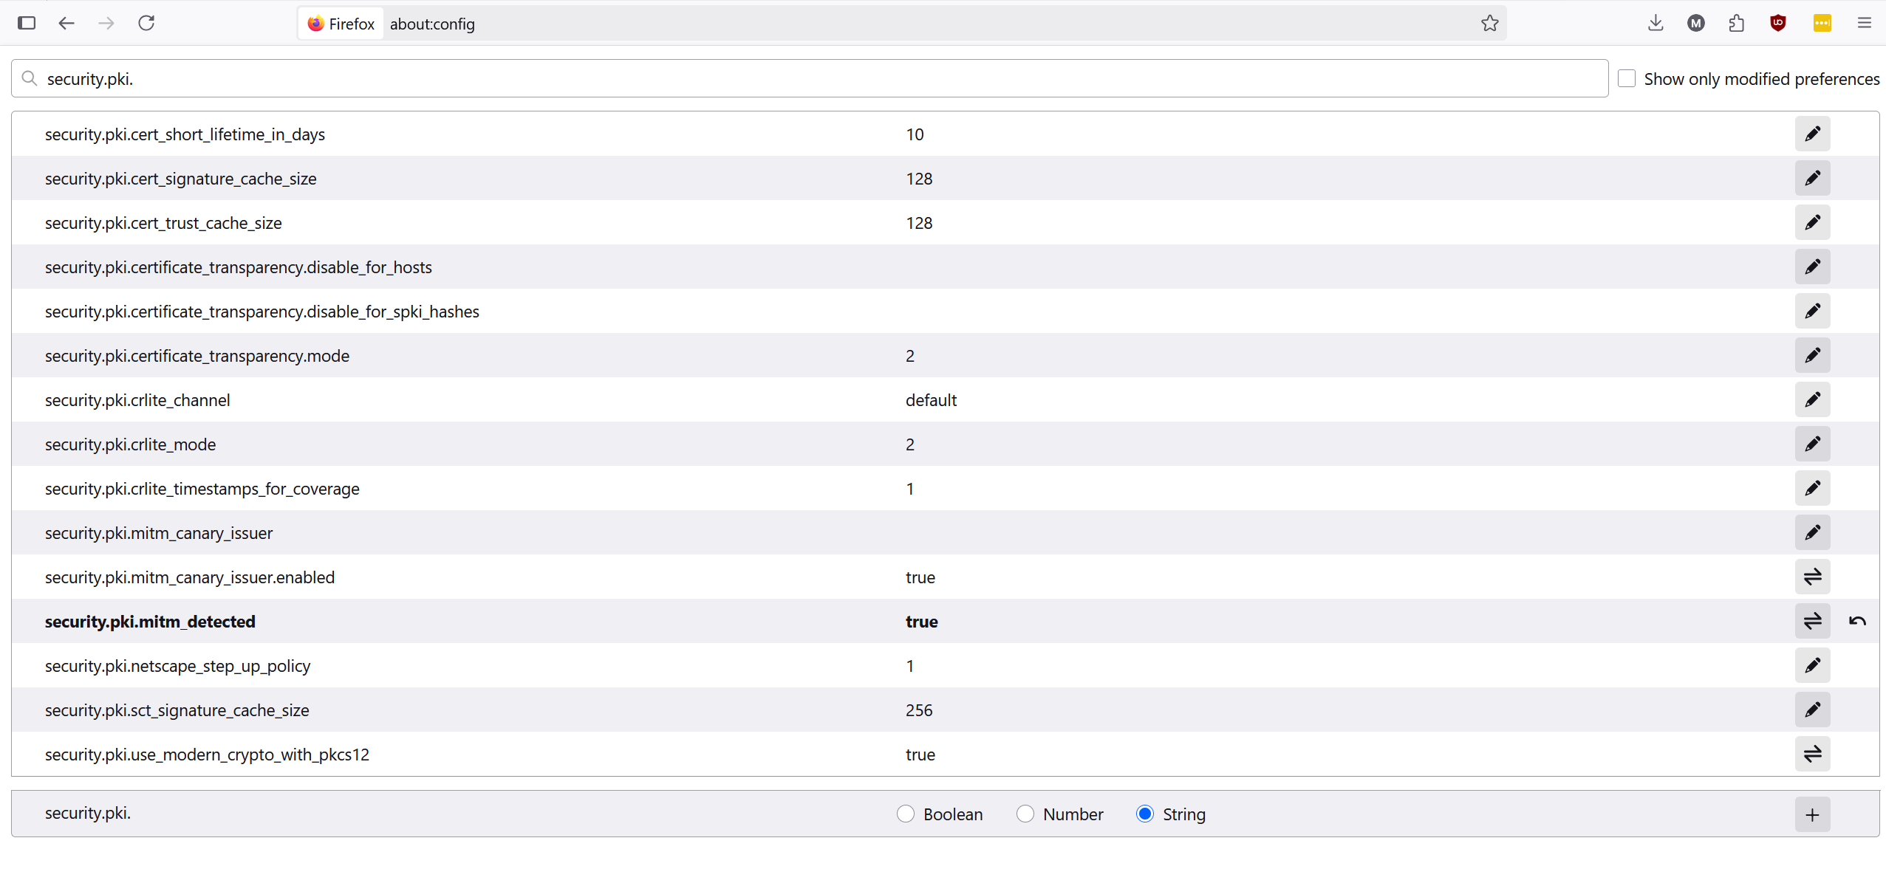The image size is (1886, 883).
Task: Select the Boolean type option
Action: pos(906,814)
